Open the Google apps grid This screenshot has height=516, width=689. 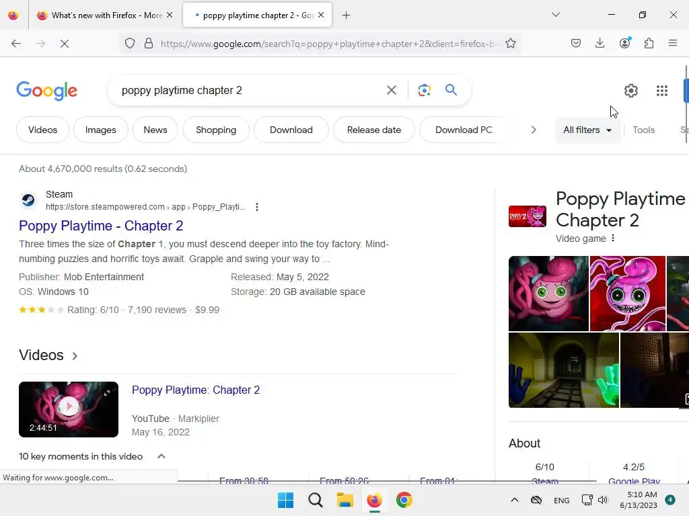[662, 91]
